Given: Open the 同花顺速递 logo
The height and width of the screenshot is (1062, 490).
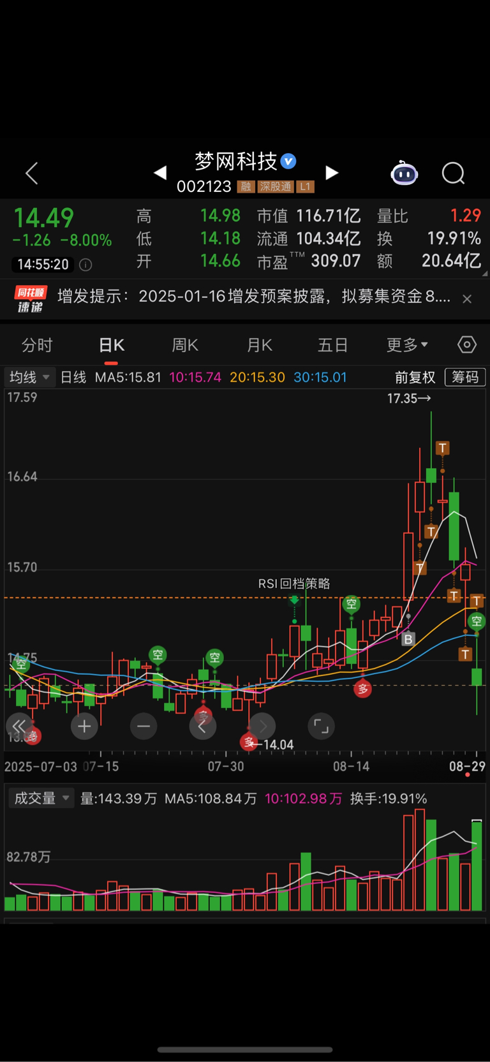Looking at the screenshot, I should coord(30,299).
